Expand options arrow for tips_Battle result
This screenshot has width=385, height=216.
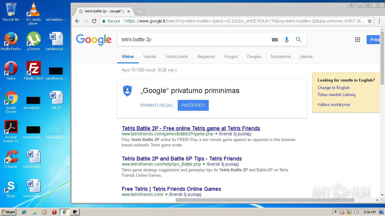(204, 164)
